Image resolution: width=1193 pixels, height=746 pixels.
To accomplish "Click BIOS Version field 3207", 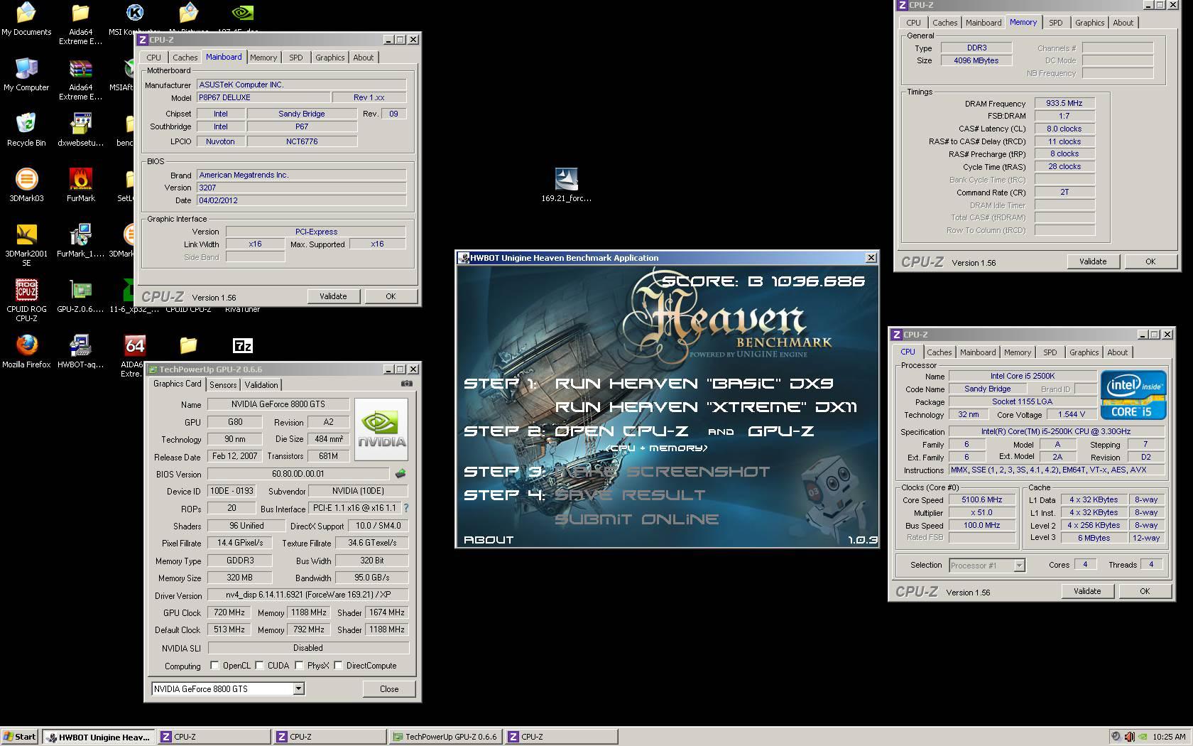I will pos(302,188).
